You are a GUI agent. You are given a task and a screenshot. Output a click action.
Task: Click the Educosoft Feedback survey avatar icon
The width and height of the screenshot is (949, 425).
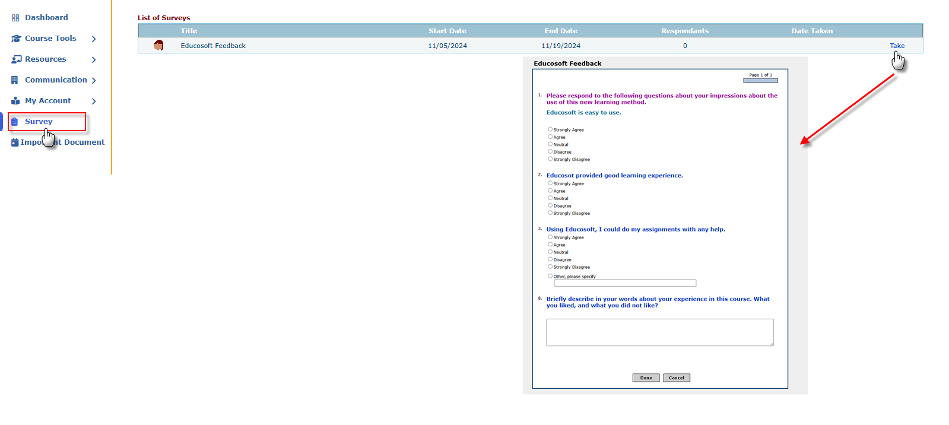pos(158,46)
